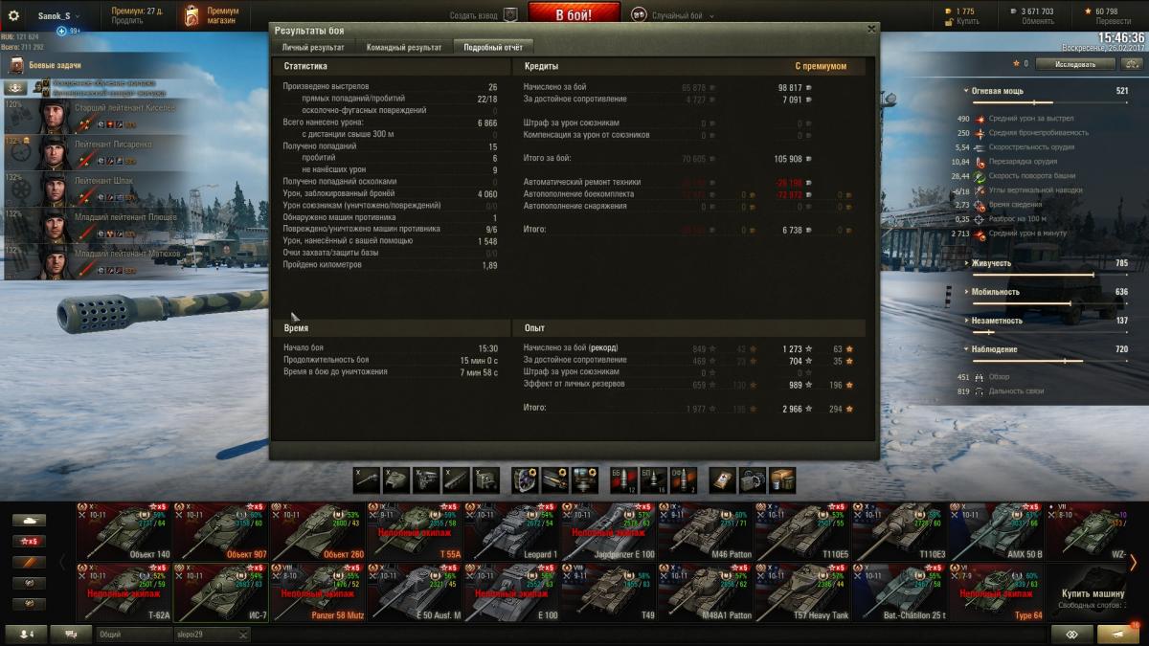Select the Объект 140 tank
The height and width of the screenshot is (646, 1149).
(124, 531)
